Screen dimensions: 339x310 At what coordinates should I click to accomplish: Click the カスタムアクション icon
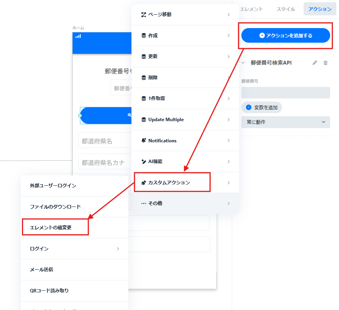pyautogui.click(x=144, y=183)
